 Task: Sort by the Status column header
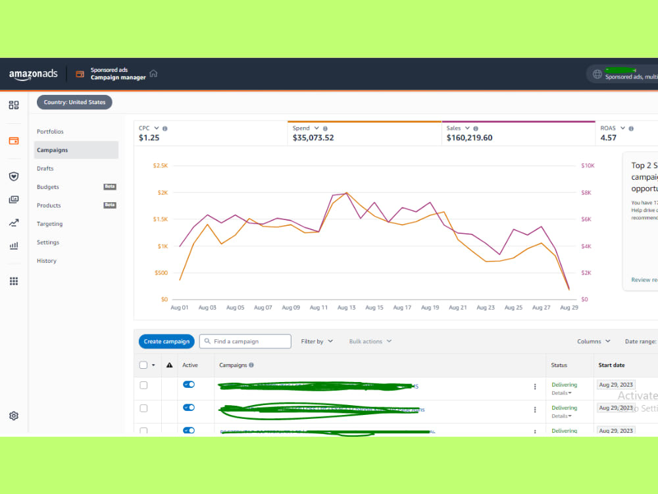click(x=559, y=365)
